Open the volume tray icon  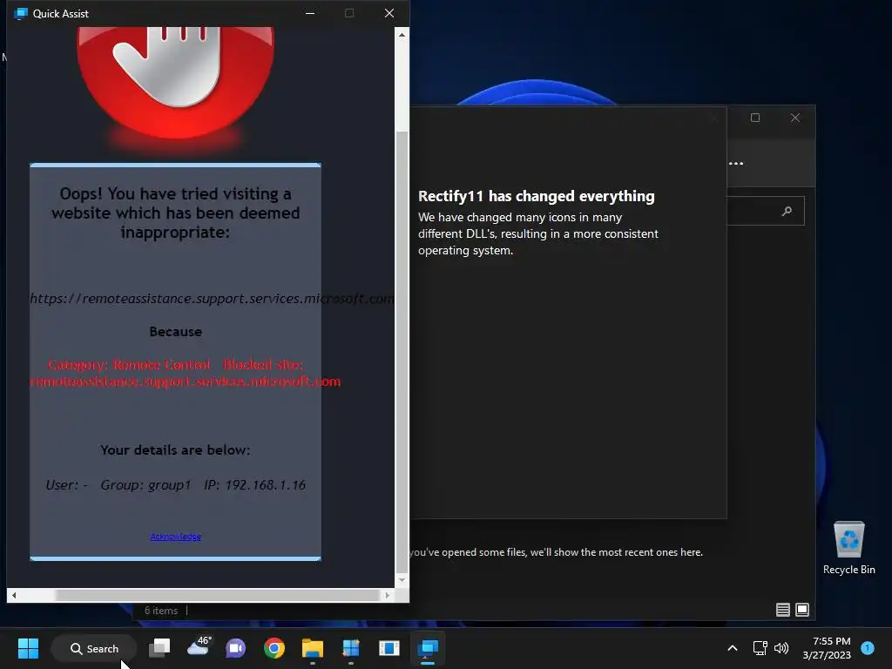click(x=781, y=648)
